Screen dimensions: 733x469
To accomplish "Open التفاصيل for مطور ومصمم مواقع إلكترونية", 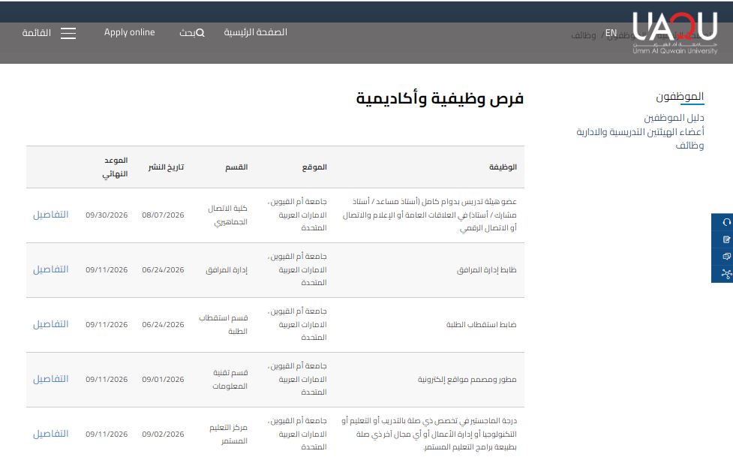I will (50, 379).
